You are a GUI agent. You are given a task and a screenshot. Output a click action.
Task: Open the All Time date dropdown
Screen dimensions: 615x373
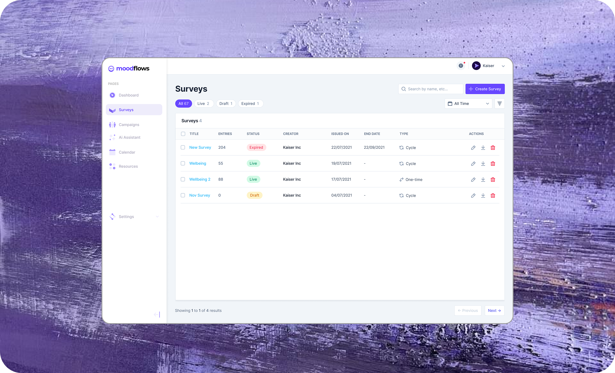point(468,104)
